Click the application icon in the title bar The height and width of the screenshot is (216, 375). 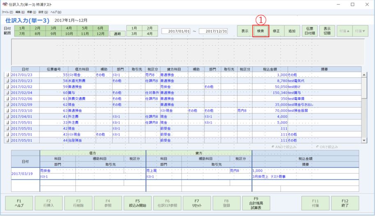pos(5,4)
